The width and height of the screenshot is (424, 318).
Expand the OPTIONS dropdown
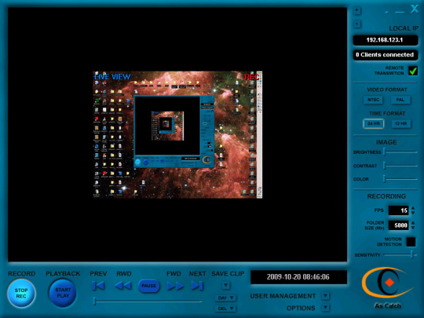click(x=326, y=308)
